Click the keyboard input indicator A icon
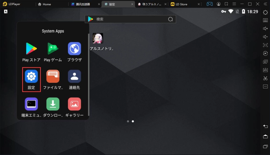270x155 pixels. tap(6, 12)
